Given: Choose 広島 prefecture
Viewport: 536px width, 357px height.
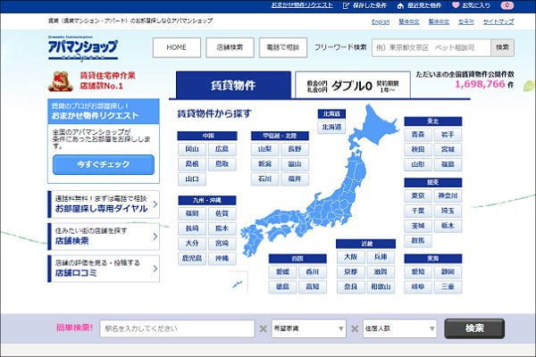Looking at the screenshot, I should coord(222,149).
